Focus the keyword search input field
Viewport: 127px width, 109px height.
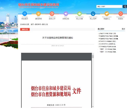(109, 6)
